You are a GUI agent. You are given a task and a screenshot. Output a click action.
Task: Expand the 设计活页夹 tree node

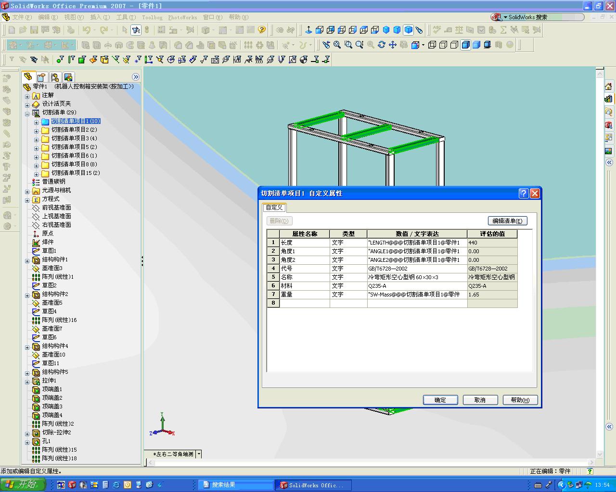(x=27, y=104)
